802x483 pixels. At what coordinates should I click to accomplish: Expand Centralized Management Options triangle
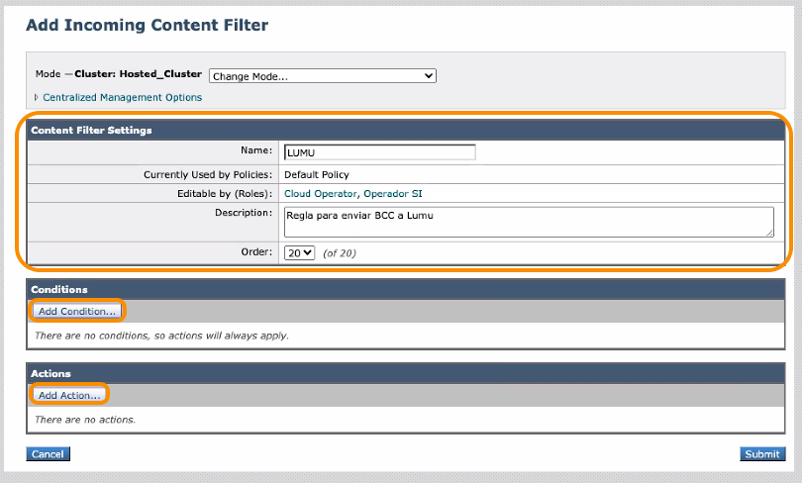pyautogui.click(x=38, y=98)
